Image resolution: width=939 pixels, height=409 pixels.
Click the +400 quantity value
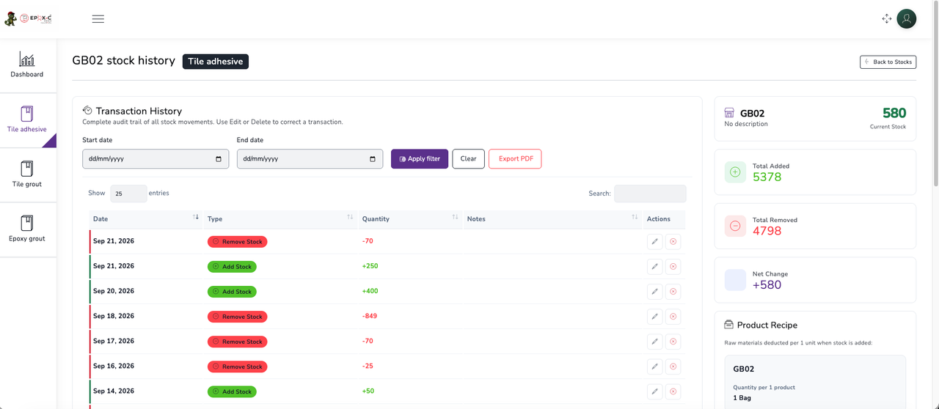click(x=370, y=292)
